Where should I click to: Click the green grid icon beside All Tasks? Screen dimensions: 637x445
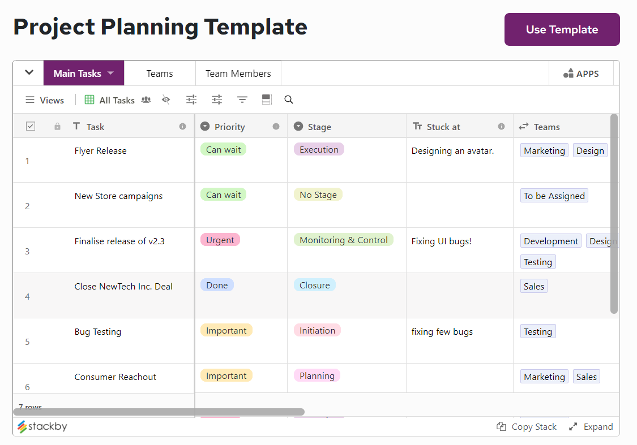pos(89,100)
